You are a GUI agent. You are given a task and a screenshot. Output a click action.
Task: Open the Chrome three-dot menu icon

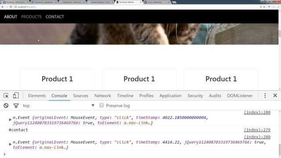pyautogui.click(x=278, y=7)
